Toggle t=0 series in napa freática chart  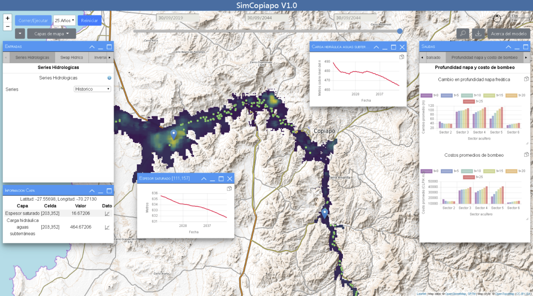[x=430, y=95]
